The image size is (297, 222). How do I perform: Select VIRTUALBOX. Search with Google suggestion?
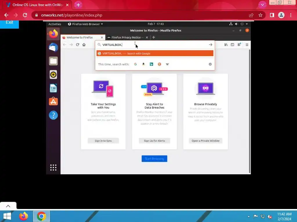pyautogui.click(x=155, y=53)
